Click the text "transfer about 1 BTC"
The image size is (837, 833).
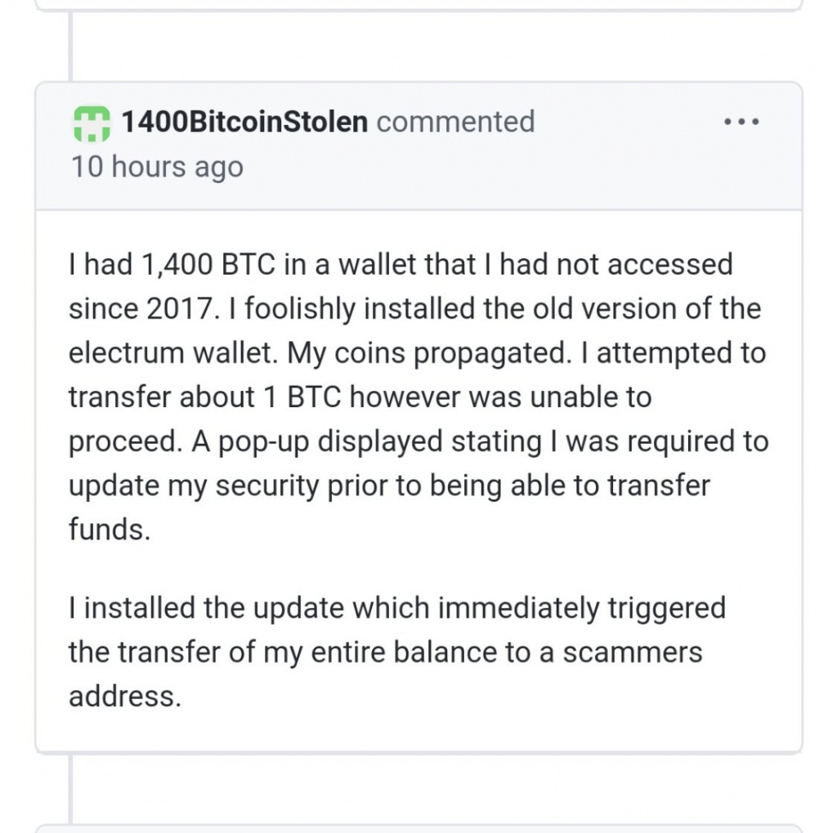coord(204,397)
